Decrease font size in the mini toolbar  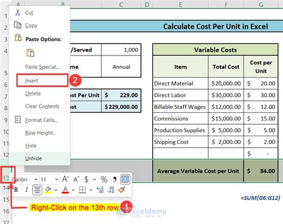(x=76, y=179)
